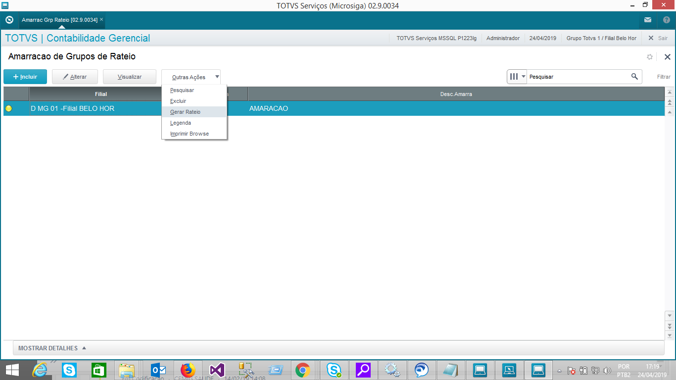
Task: Choose Imprimir Browse from the menu
Action: pos(194,134)
